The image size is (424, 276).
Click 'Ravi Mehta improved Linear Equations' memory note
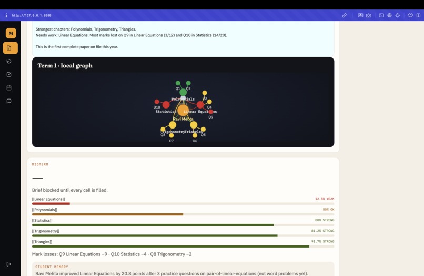pyautogui.click(x=171, y=273)
